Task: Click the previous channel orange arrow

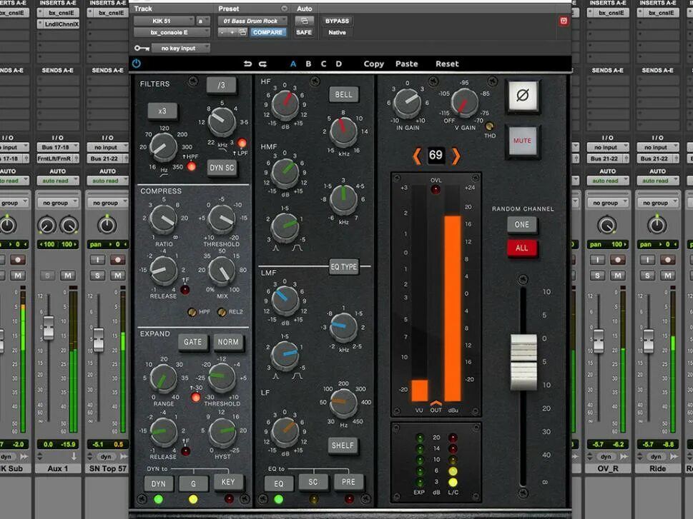Action: coord(416,156)
